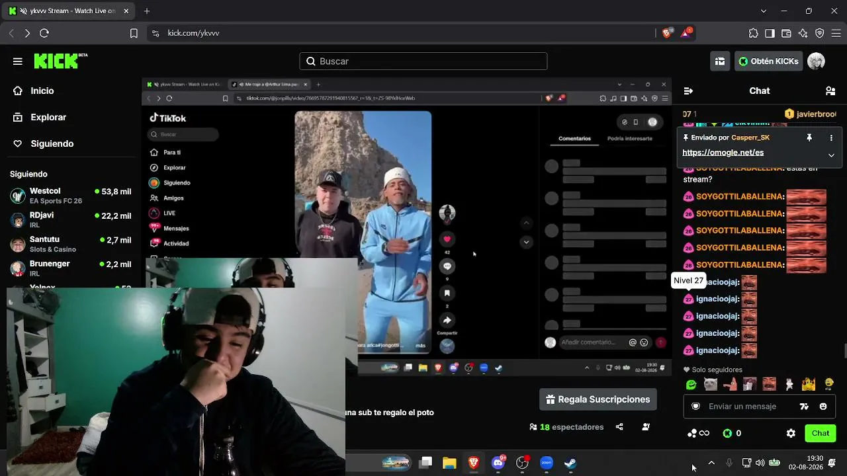Open the Kick treasure chest drops icon
Viewport: 847px width, 476px height.
720,61
